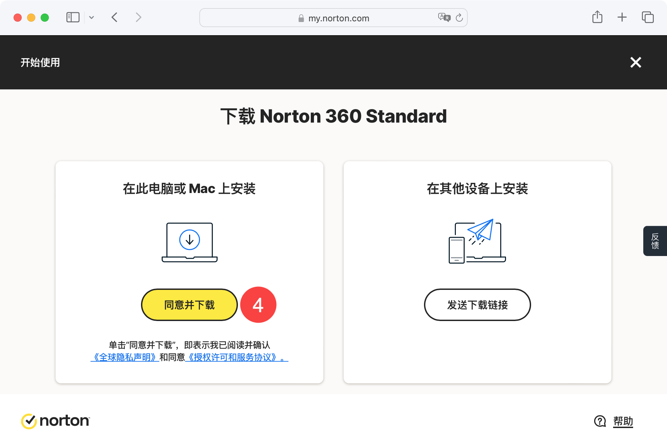Go back to previous page
Image resolution: width=667 pixels, height=447 pixels.
(x=115, y=17)
